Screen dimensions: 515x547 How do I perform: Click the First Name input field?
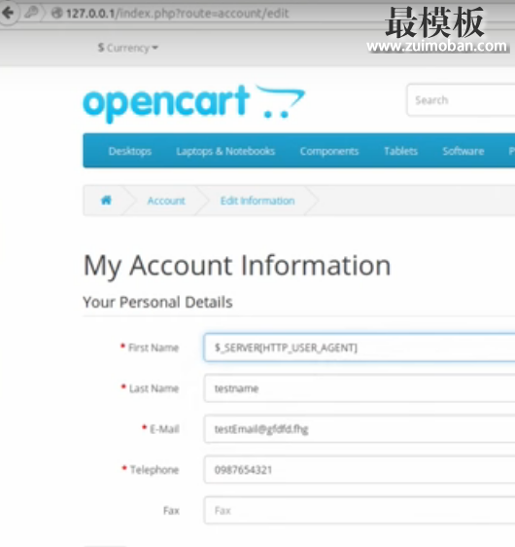[x=360, y=347]
